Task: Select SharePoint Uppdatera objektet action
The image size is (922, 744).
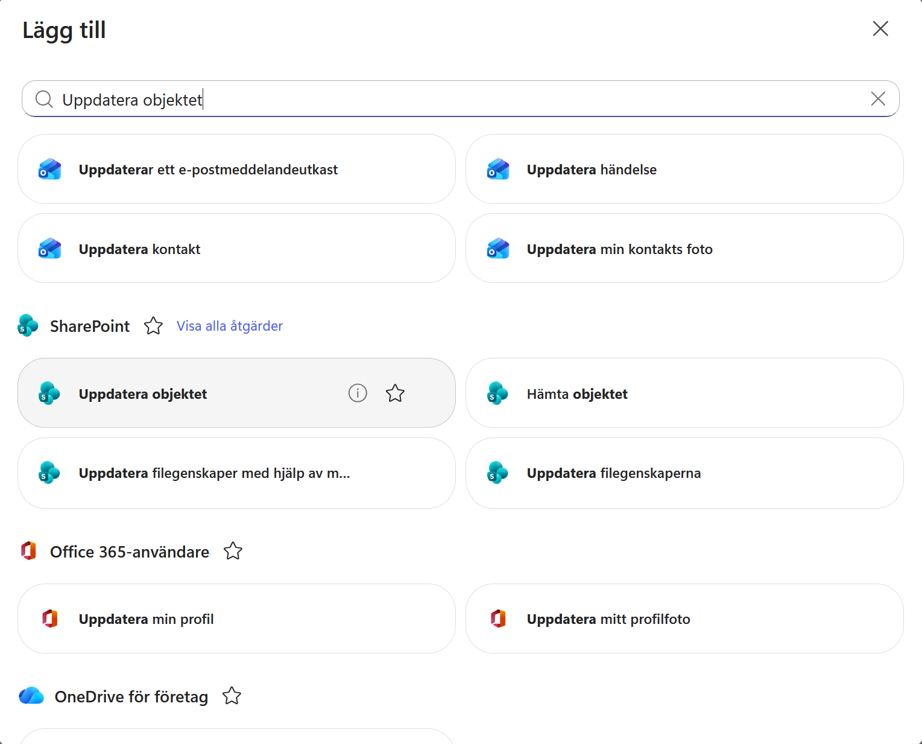Action: tap(236, 393)
